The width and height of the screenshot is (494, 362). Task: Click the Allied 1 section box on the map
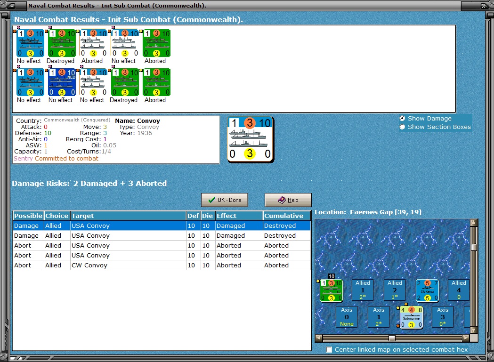(x=363, y=290)
